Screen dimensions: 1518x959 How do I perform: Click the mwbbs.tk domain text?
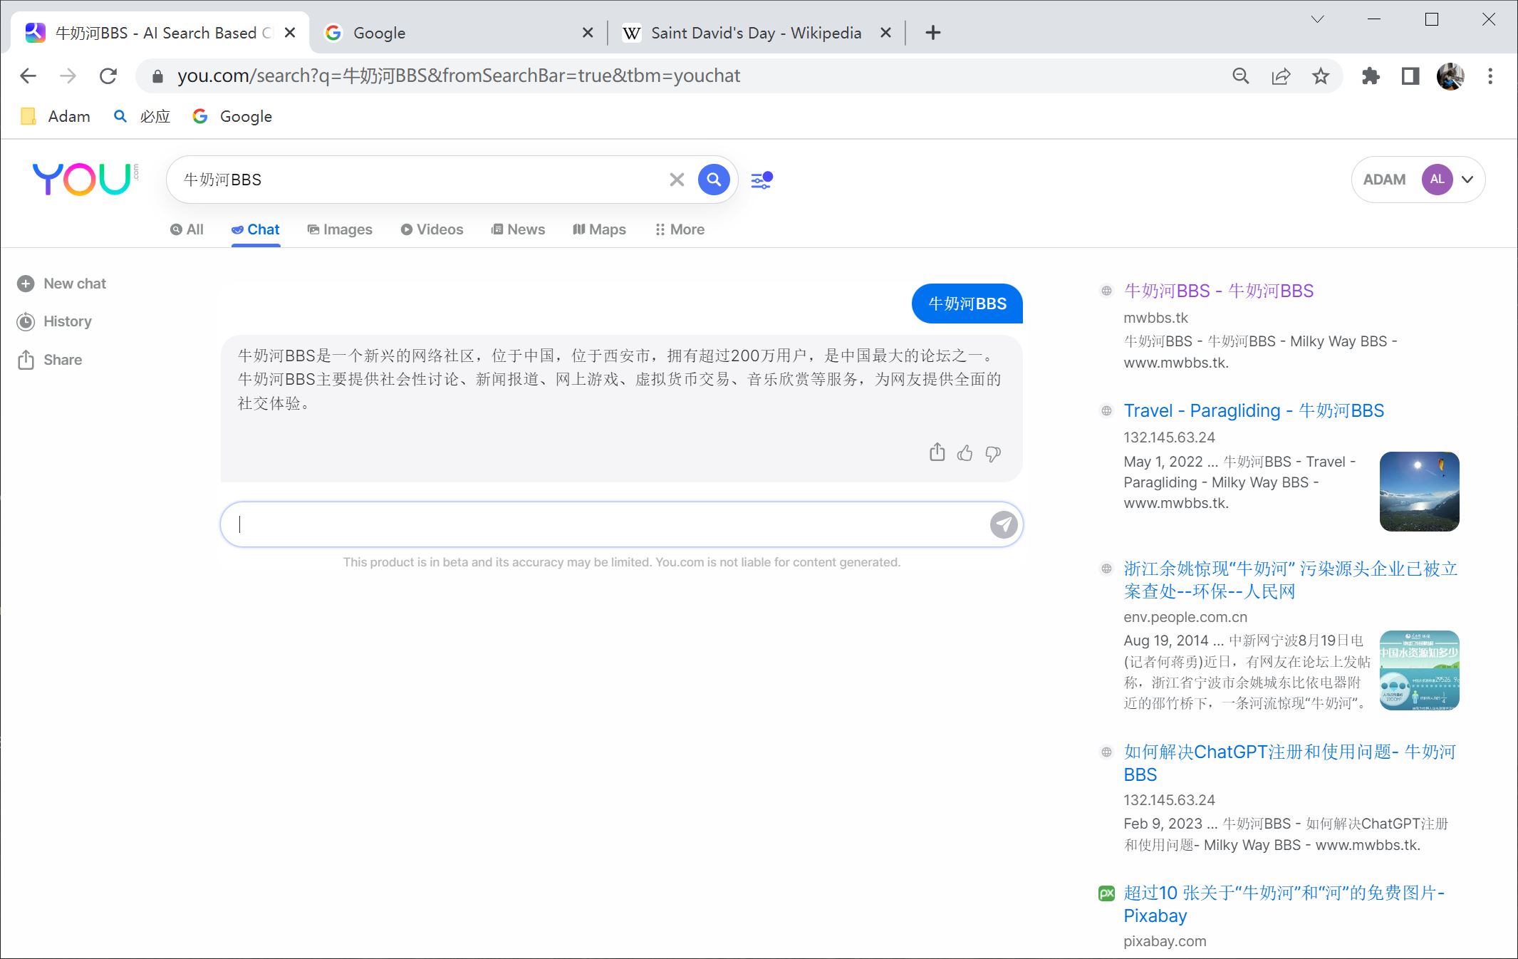tap(1155, 318)
